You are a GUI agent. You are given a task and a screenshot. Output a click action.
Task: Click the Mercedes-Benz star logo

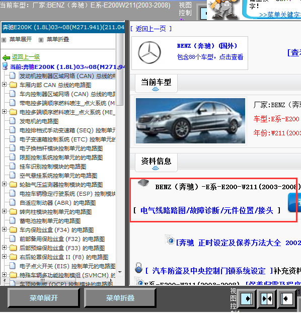[149, 53]
